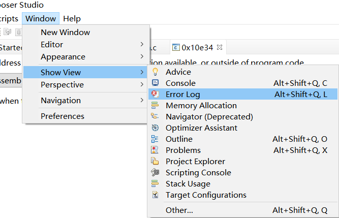
Task: Choose Other... in Show View submenu
Action: (x=179, y=210)
